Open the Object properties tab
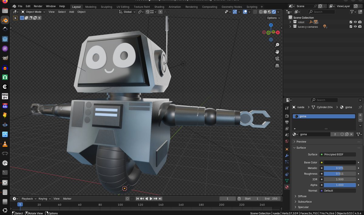Viewport: 364px width, 215px height. [x=287, y=149]
